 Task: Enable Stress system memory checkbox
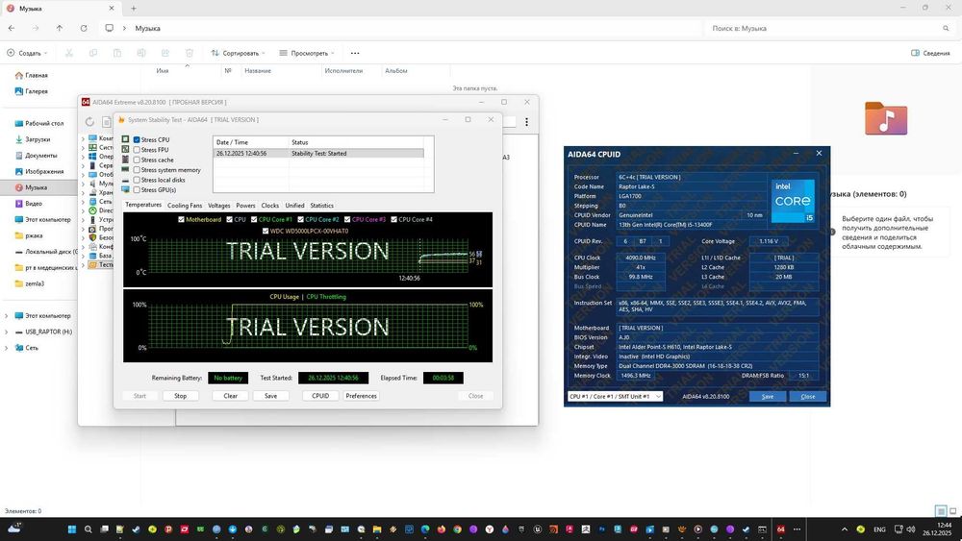(x=137, y=170)
